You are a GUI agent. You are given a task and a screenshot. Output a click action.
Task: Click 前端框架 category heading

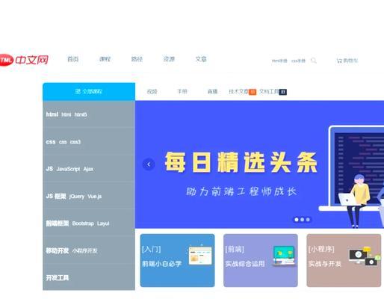(58, 224)
